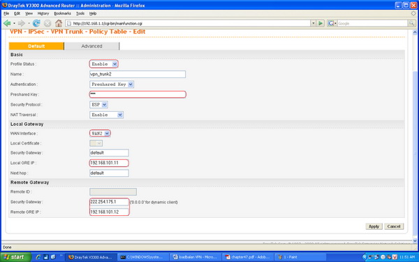Open the Tools menu
This screenshot has height=262, width=419.
[80, 13]
